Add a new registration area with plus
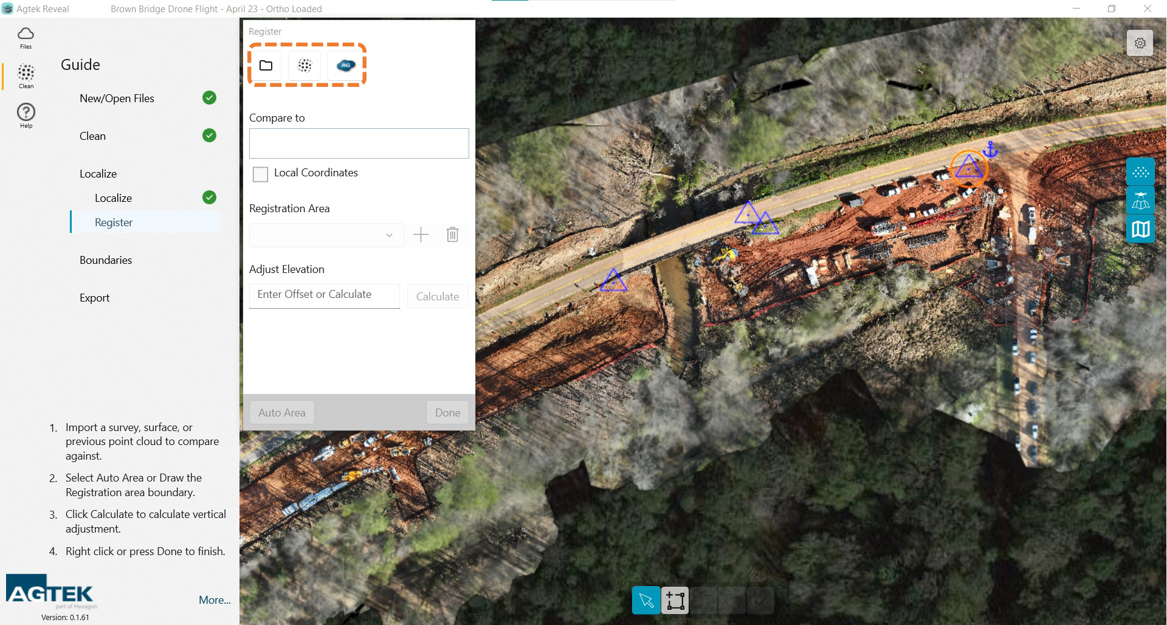The height and width of the screenshot is (625, 1167). click(421, 235)
